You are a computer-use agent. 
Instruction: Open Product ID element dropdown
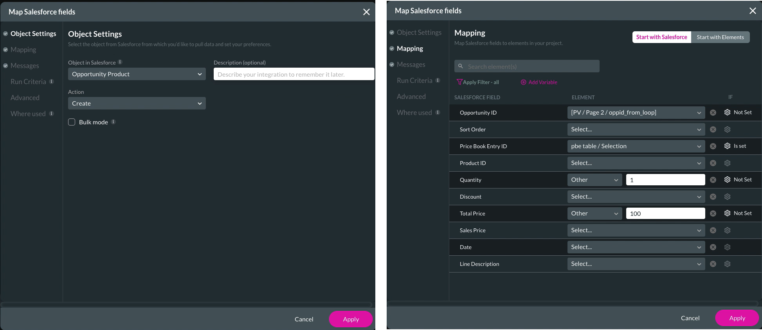pos(636,163)
